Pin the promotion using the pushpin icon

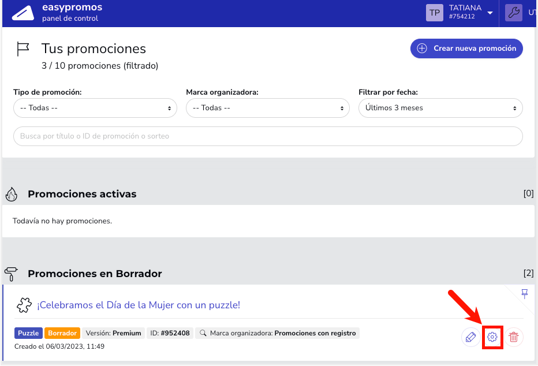tap(525, 294)
